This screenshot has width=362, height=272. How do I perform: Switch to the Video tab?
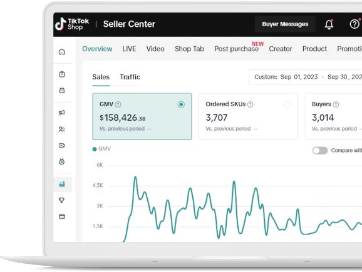pos(155,49)
